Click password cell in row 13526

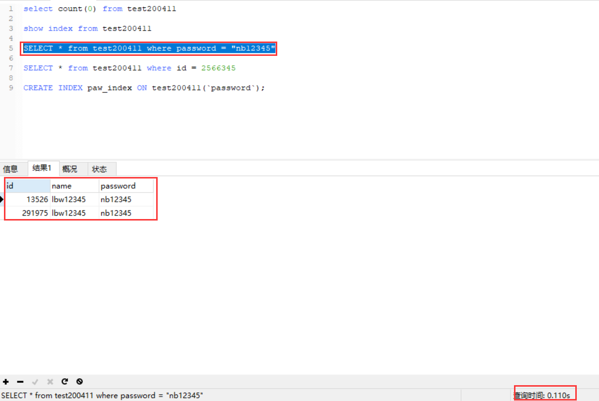pos(126,200)
